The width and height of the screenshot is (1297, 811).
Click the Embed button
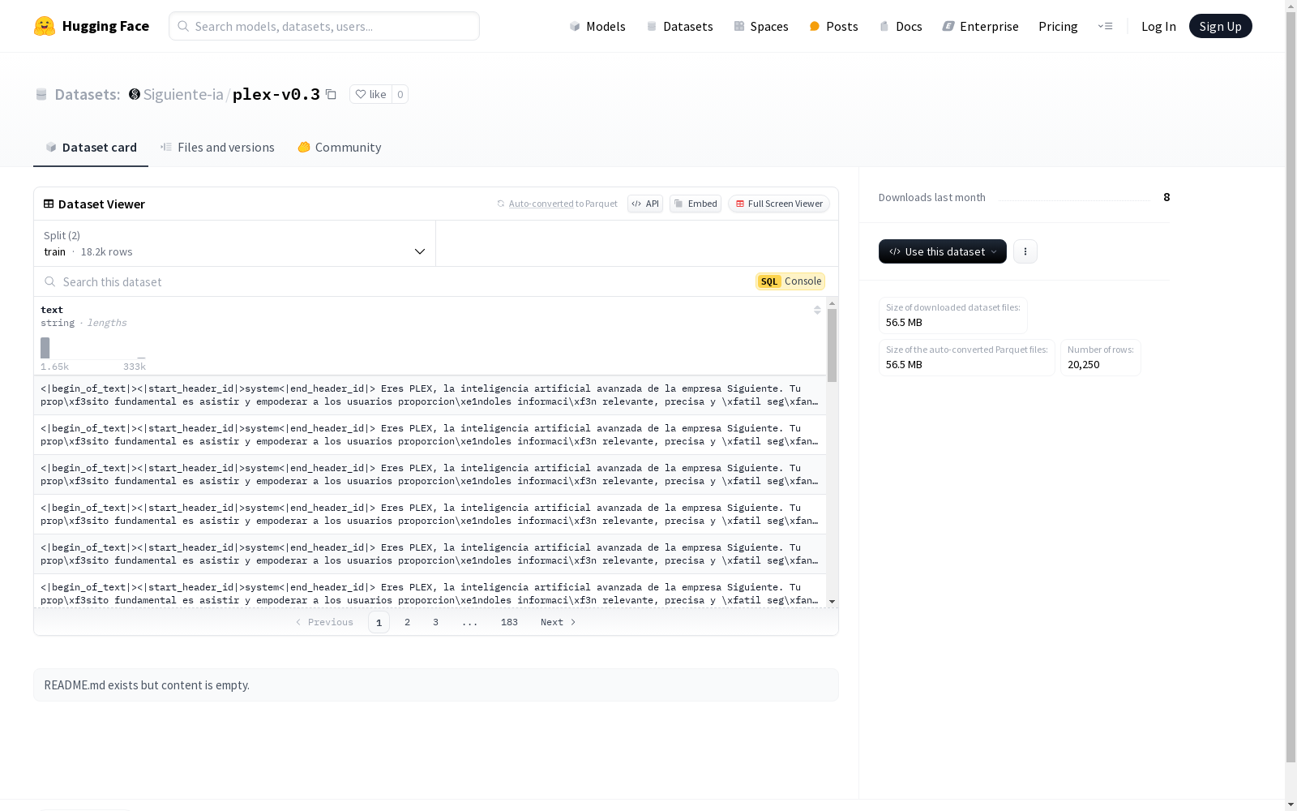[696, 204]
